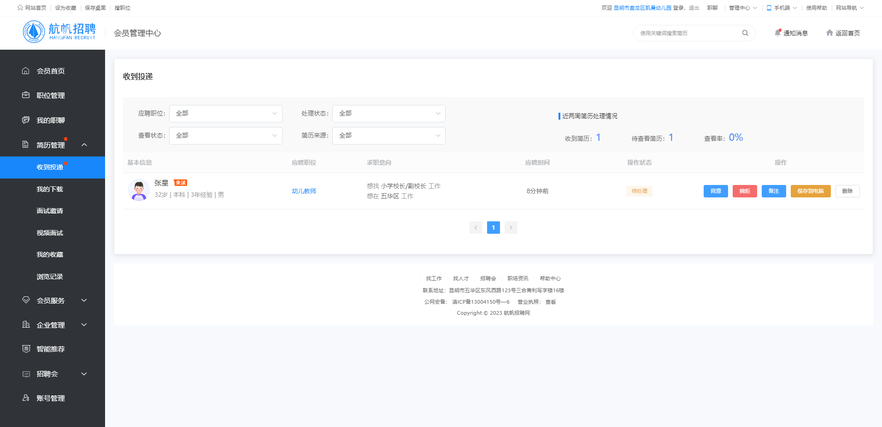Collapse the 简历管理 sidebar section

coord(84,145)
